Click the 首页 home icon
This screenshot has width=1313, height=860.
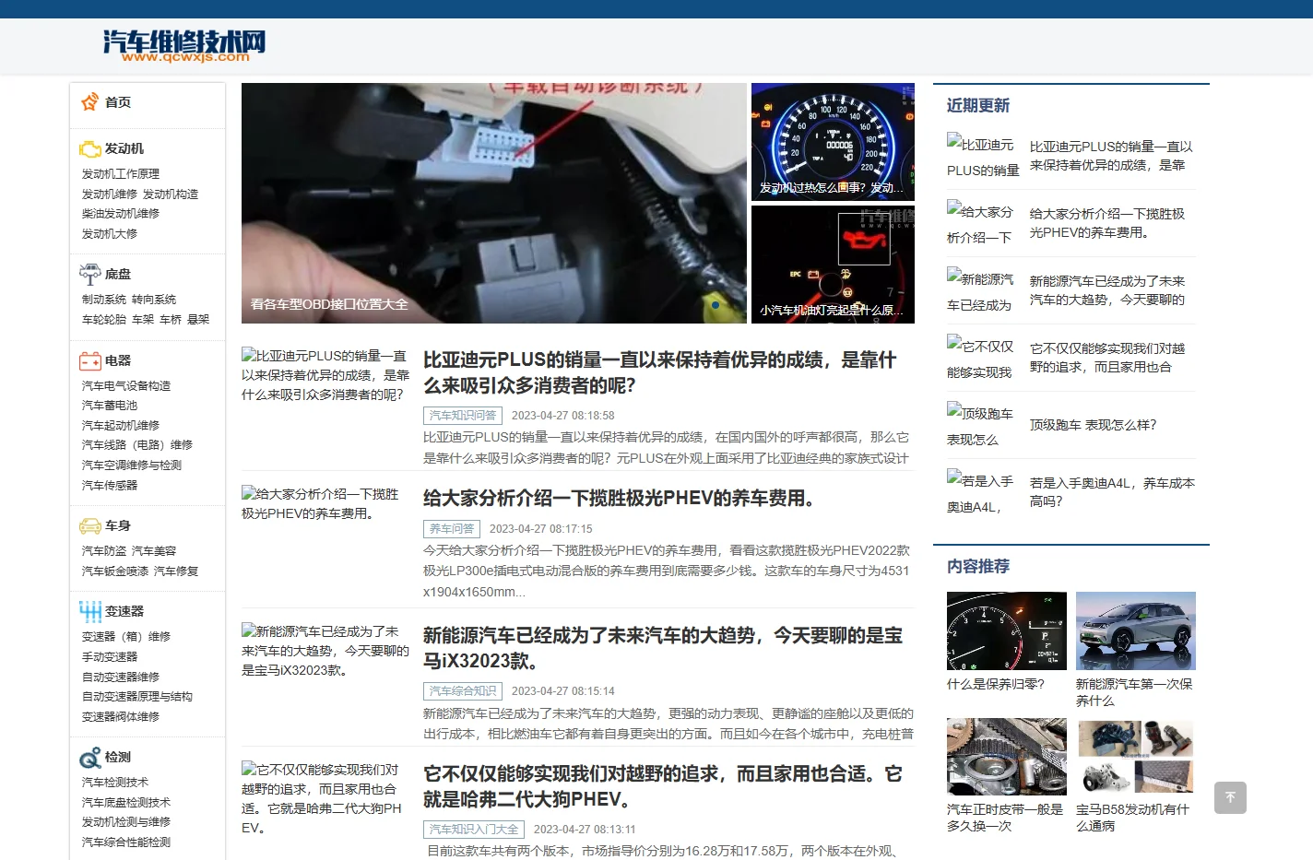click(89, 101)
